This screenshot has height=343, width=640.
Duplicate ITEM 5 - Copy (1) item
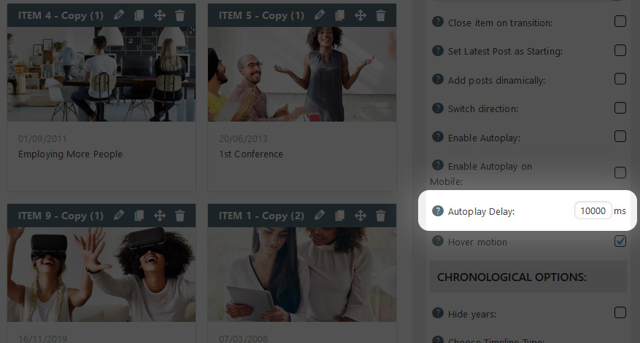coord(340,15)
